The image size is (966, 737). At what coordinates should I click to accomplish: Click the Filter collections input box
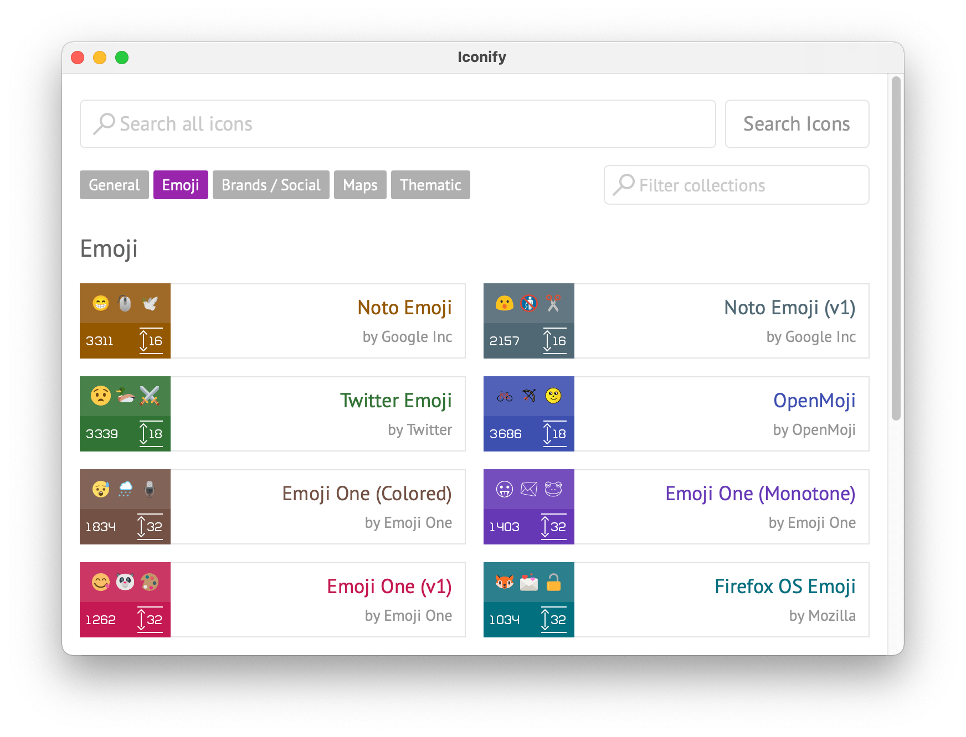(x=736, y=185)
